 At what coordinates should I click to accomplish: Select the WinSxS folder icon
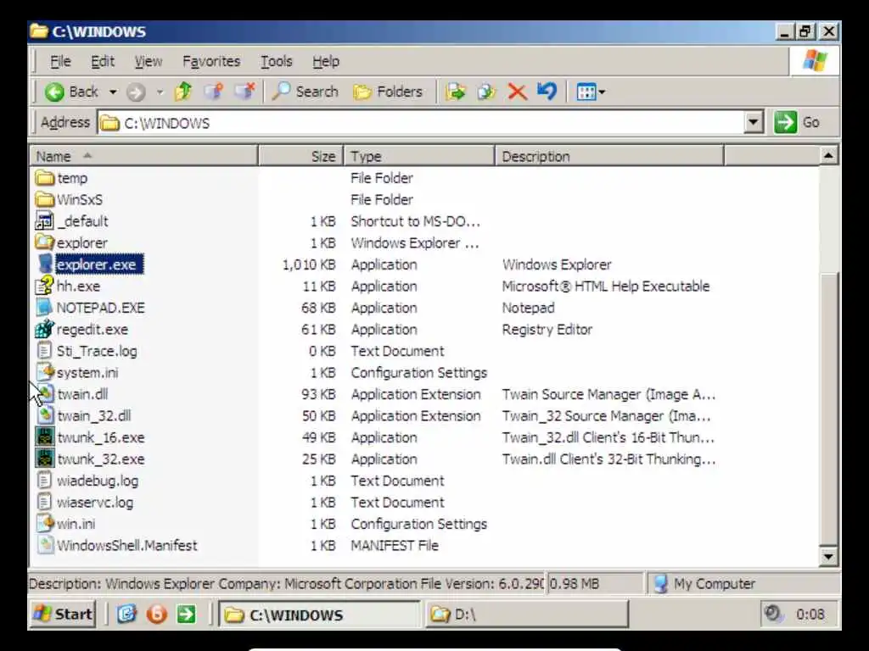[x=44, y=199]
